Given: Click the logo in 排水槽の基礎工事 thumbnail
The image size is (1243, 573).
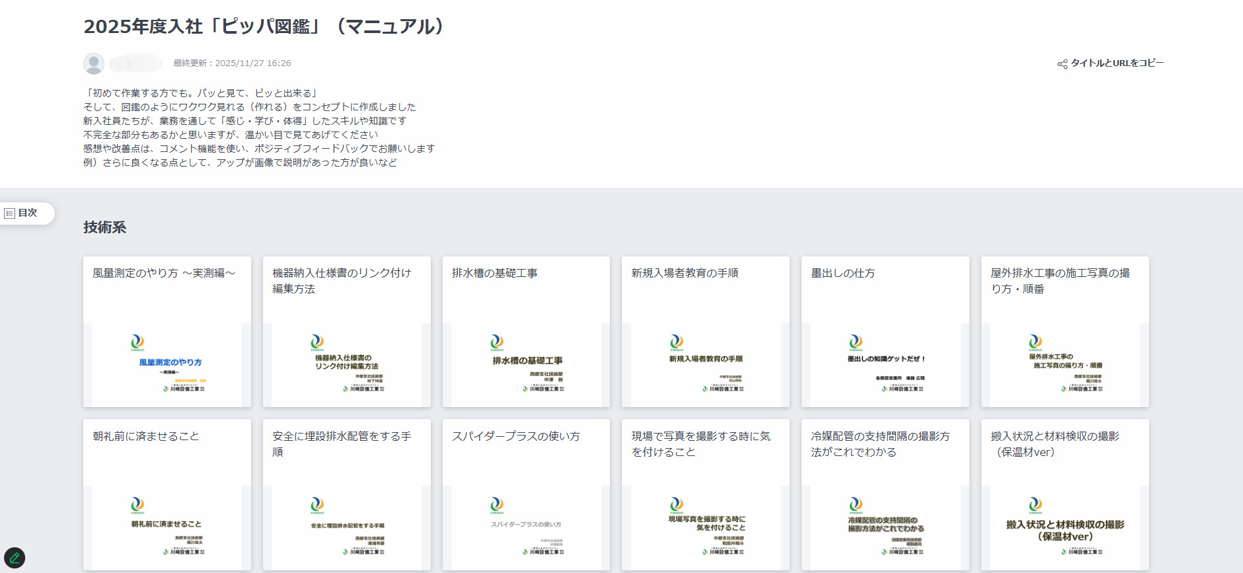Looking at the screenshot, I should point(497,342).
